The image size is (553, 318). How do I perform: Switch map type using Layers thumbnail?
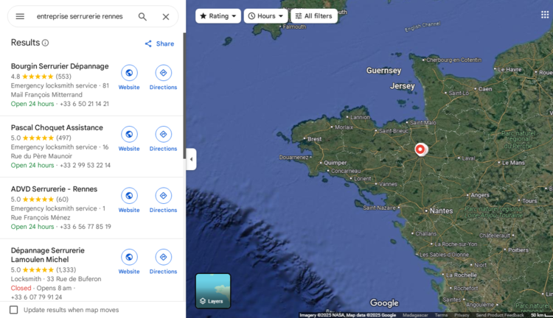(x=213, y=291)
